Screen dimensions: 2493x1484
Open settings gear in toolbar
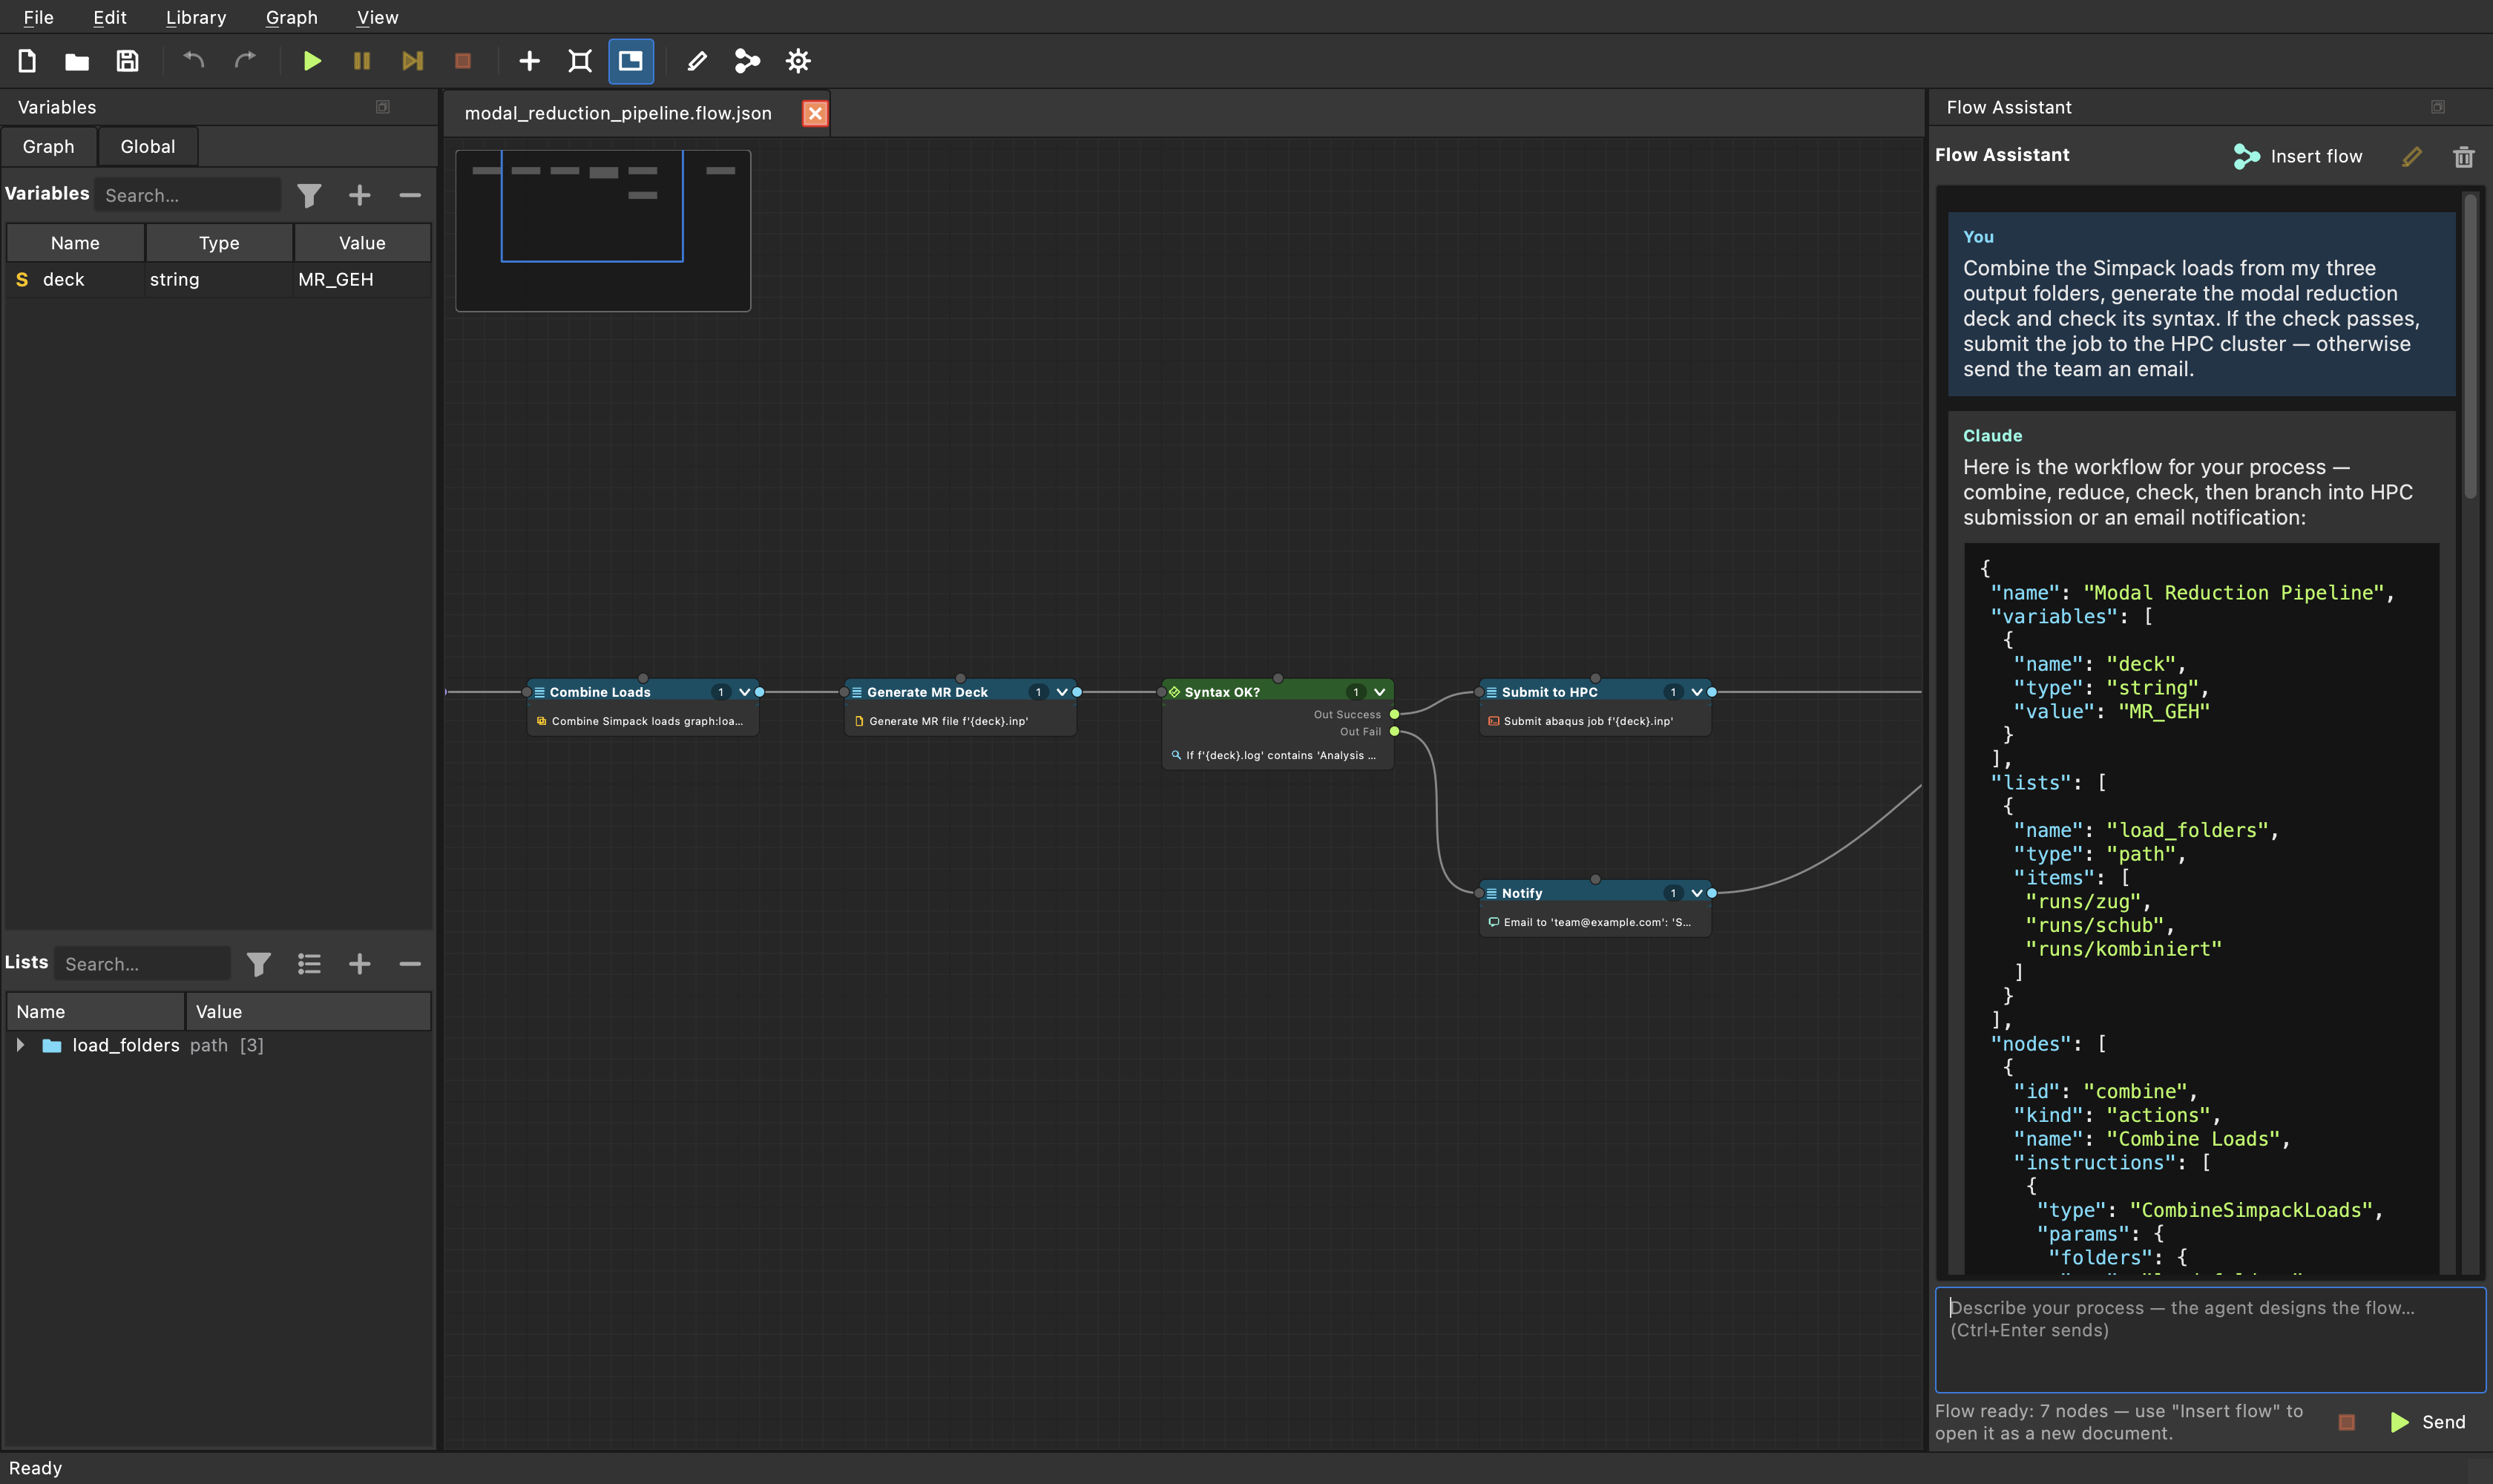pos(798,61)
